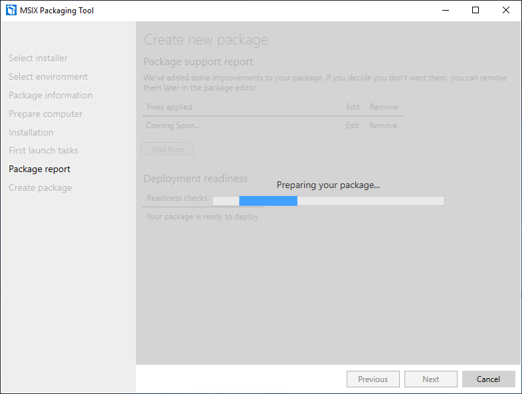
Task: Switch to the Package information step
Action: (x=50, y=95)
